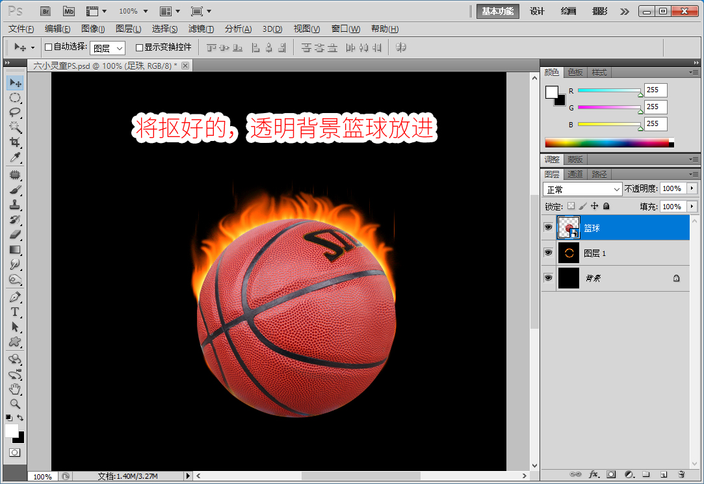Choose 基本功能 workspace button
The width and height of the screenshot is (704, 484).
(497, 11)
